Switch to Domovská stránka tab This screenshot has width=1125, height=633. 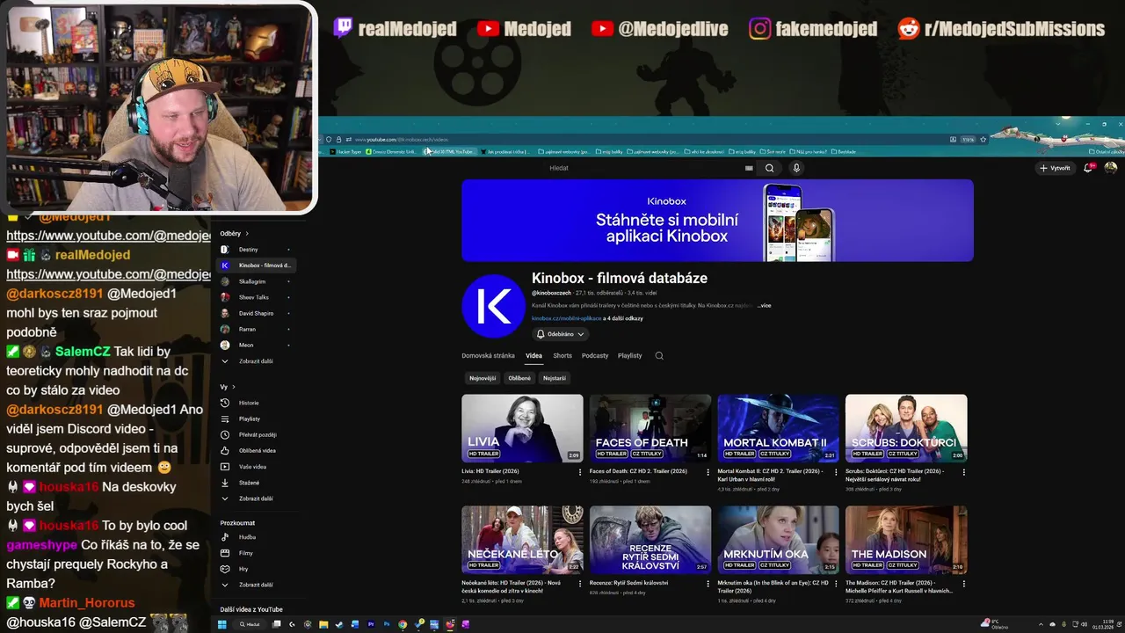pyautogui.click(x=488, y=356)
